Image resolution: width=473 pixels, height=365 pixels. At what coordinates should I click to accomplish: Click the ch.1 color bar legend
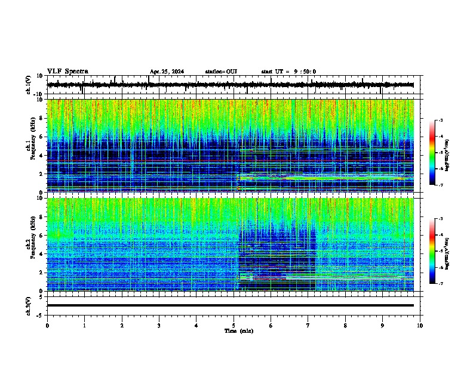[432, 153]
